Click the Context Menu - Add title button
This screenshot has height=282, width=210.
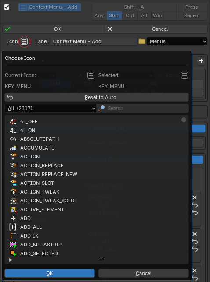tap(49, 7)
